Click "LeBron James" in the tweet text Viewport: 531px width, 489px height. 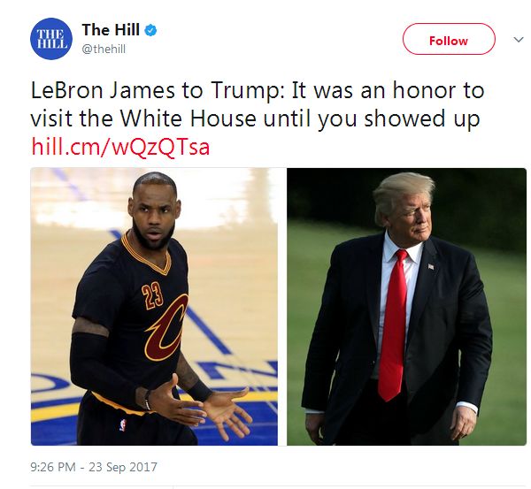[103, 90]
